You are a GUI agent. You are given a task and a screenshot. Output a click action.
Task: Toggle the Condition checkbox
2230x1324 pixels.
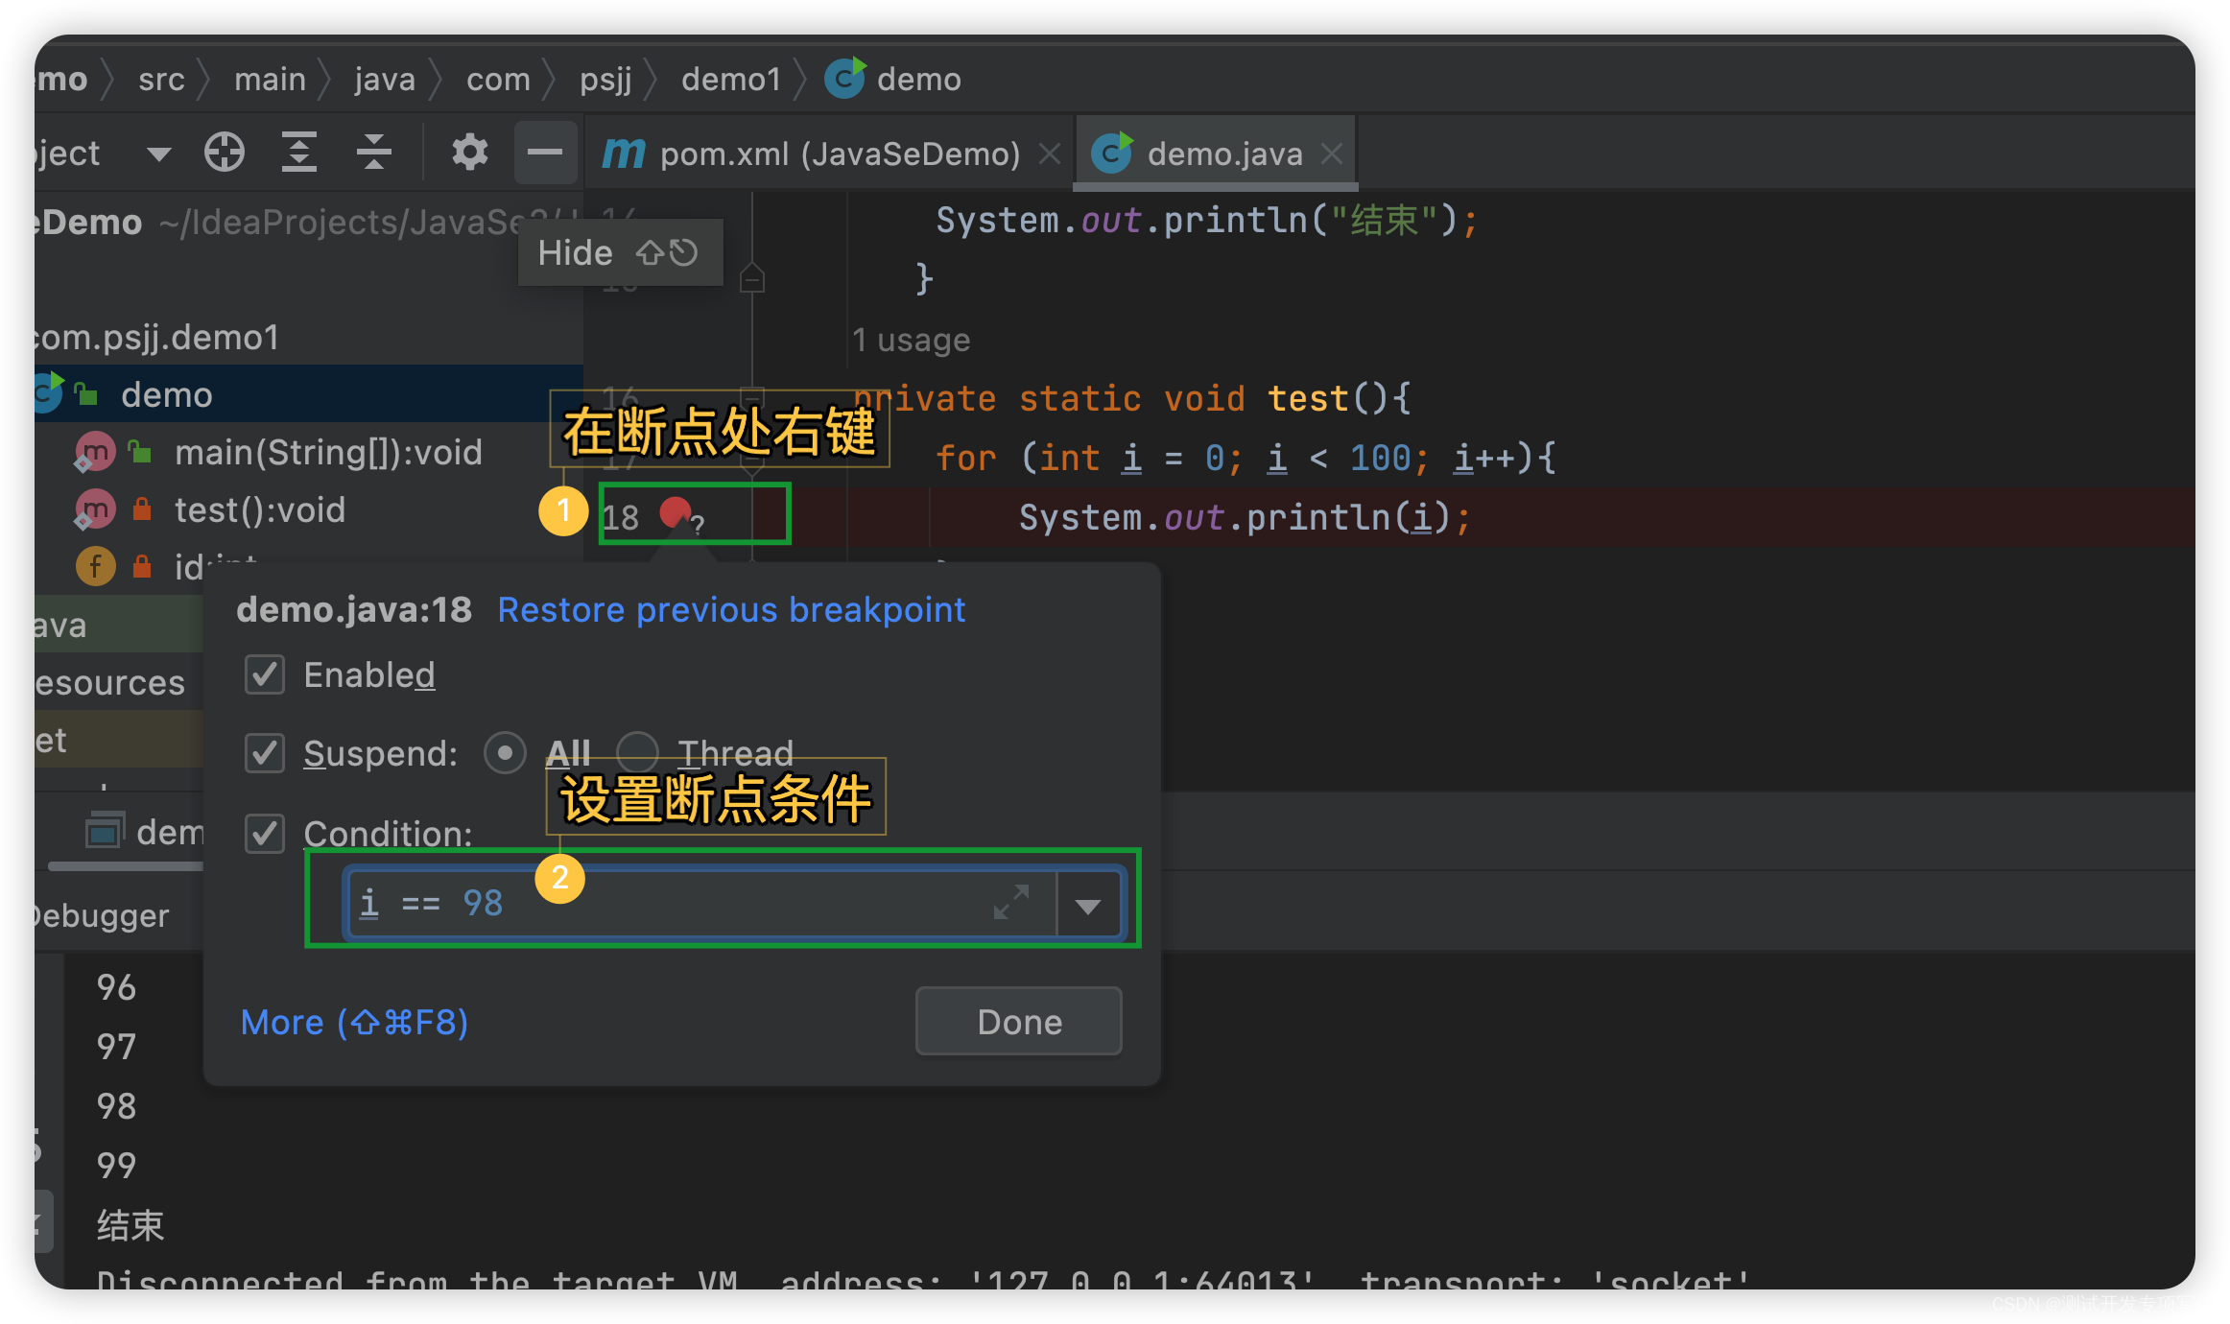pos(265,834)
